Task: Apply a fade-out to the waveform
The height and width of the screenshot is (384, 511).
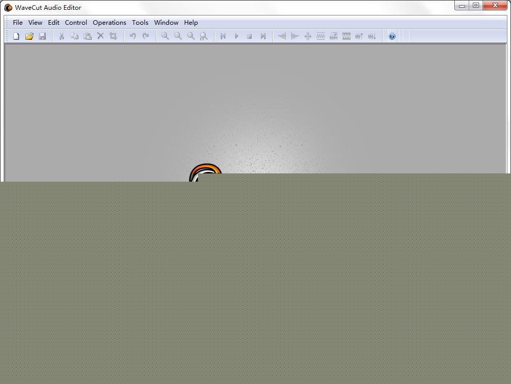Action: click(294, 36)
